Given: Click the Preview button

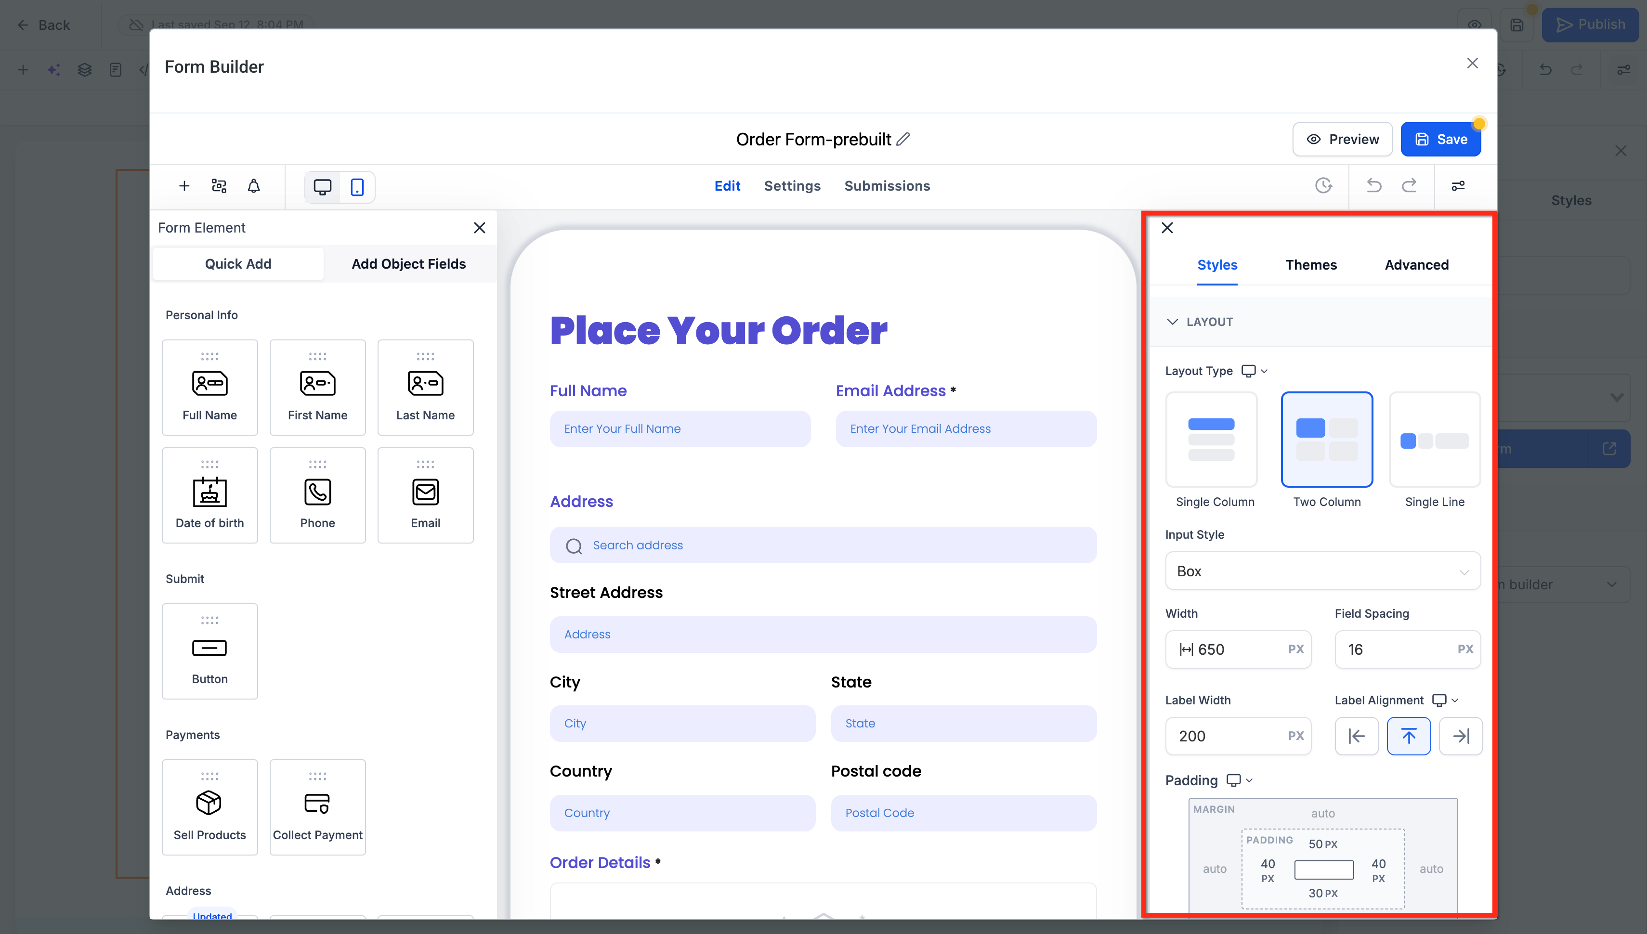Looking at the screenshot, I should click(1342, 139).
